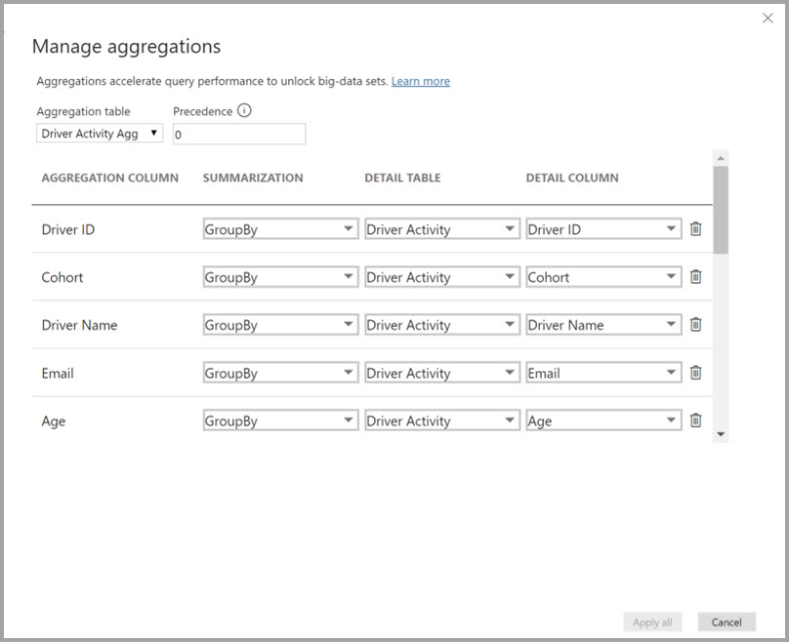Delete the Cohort aggregation row

point(695,276)
